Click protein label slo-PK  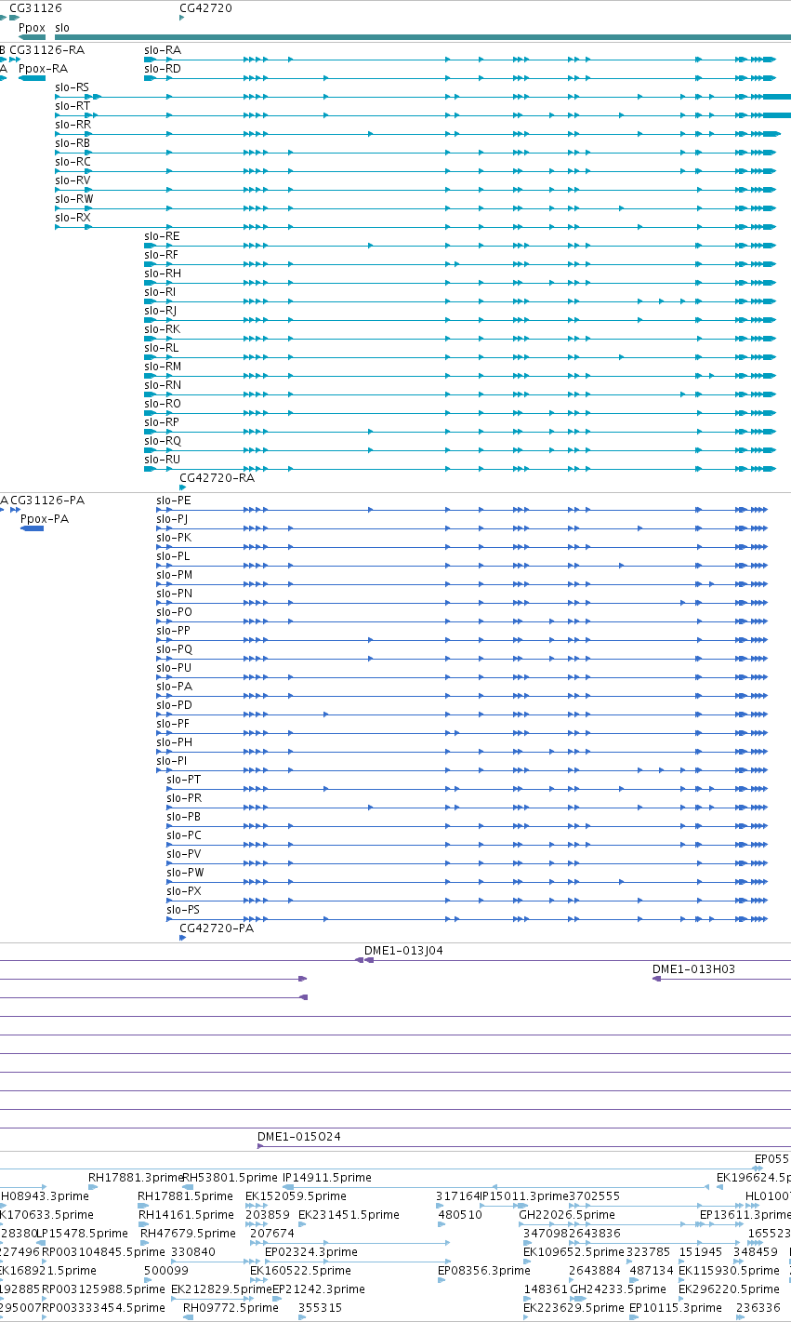pos(174,538)
